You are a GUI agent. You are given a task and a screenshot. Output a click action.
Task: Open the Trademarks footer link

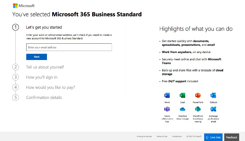[x=177, y=136]
